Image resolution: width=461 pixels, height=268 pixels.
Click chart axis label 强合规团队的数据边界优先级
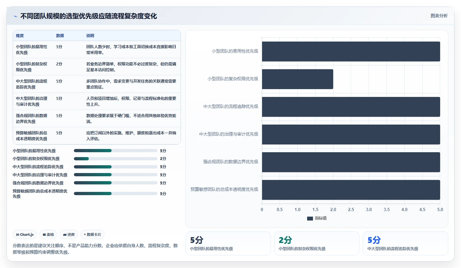coord(231,162)
